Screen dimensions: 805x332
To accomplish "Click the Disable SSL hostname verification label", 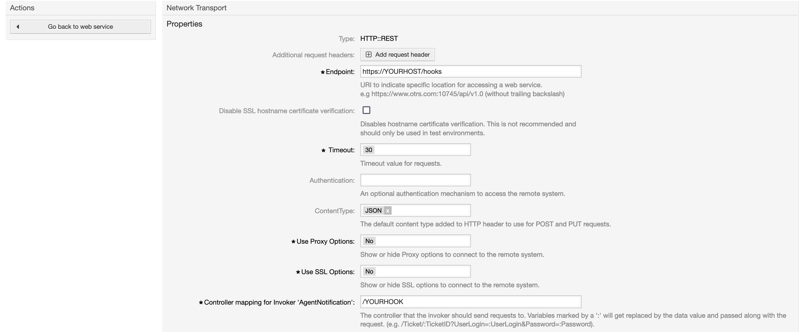I will coord(287,111).
